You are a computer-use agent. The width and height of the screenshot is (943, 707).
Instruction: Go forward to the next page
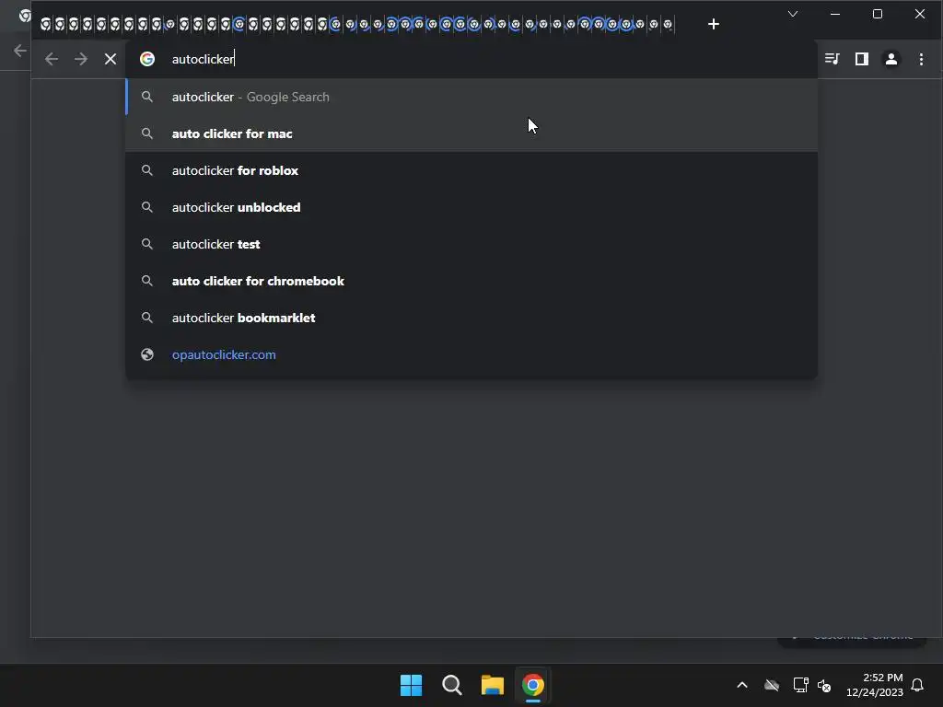[x=81, y=59]
